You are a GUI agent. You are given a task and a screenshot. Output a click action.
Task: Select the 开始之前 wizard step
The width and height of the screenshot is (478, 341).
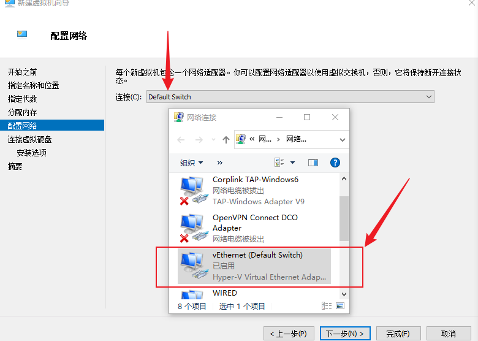click(22, 72)
